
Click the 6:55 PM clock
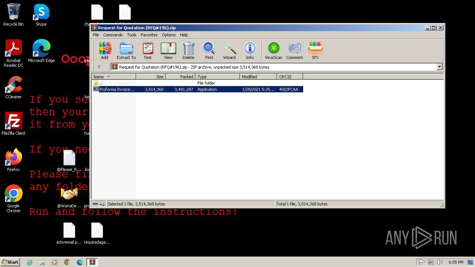456,262
